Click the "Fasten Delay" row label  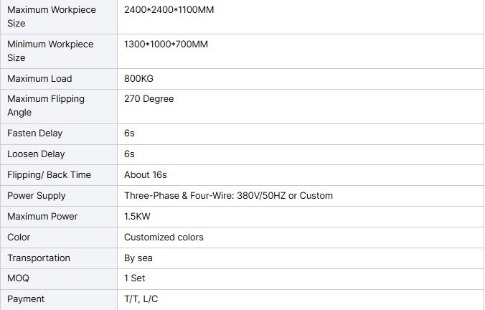[x=34, y=133]
